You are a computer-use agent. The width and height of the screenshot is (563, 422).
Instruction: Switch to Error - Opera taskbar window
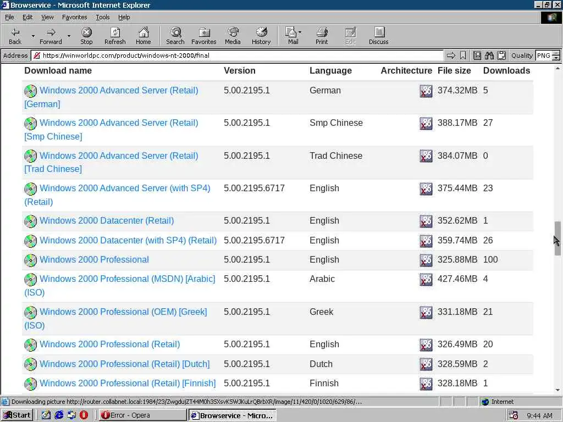click(x=142, y=415)
